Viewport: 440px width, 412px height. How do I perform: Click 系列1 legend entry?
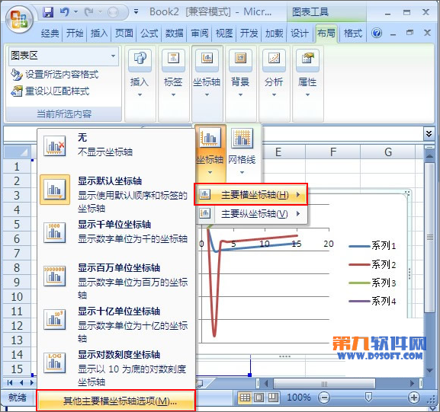point(372,246)
